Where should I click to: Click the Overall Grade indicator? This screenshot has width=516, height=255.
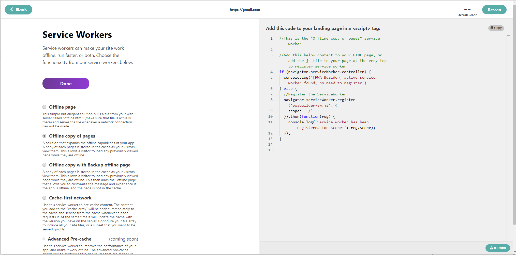(x=467, y=11)
